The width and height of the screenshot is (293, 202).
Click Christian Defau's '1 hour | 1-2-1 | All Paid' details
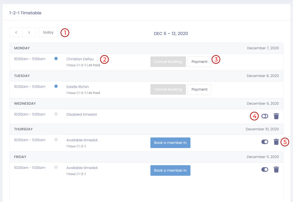pos(83,65)
